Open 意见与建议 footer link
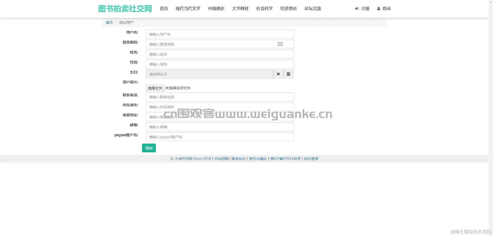This screenshot has width=493, height=236. (x=258, y=159)
